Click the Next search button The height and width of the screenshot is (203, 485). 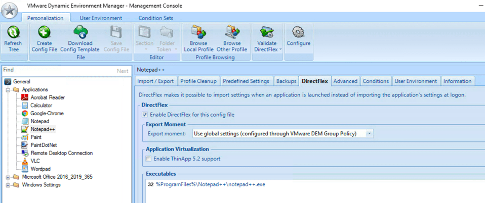pyautogui.click(x=123, y=71)
